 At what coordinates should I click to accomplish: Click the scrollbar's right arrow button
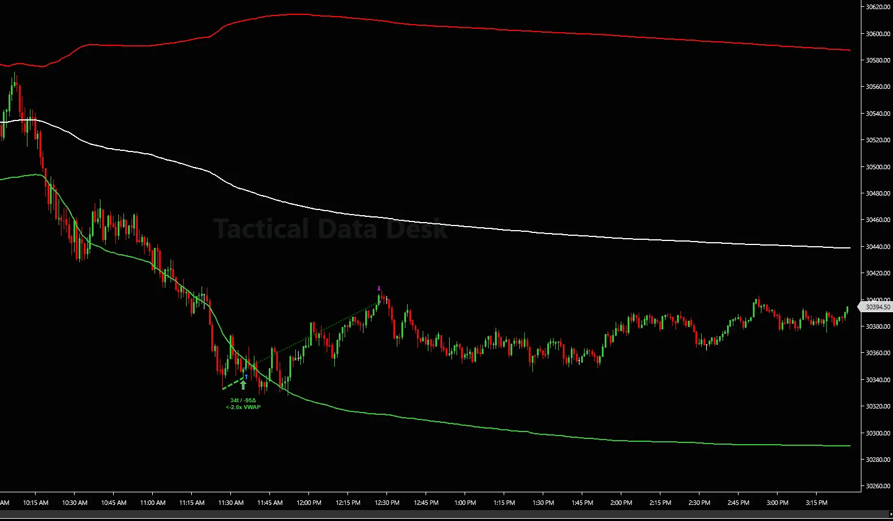[x=890, y=515]
